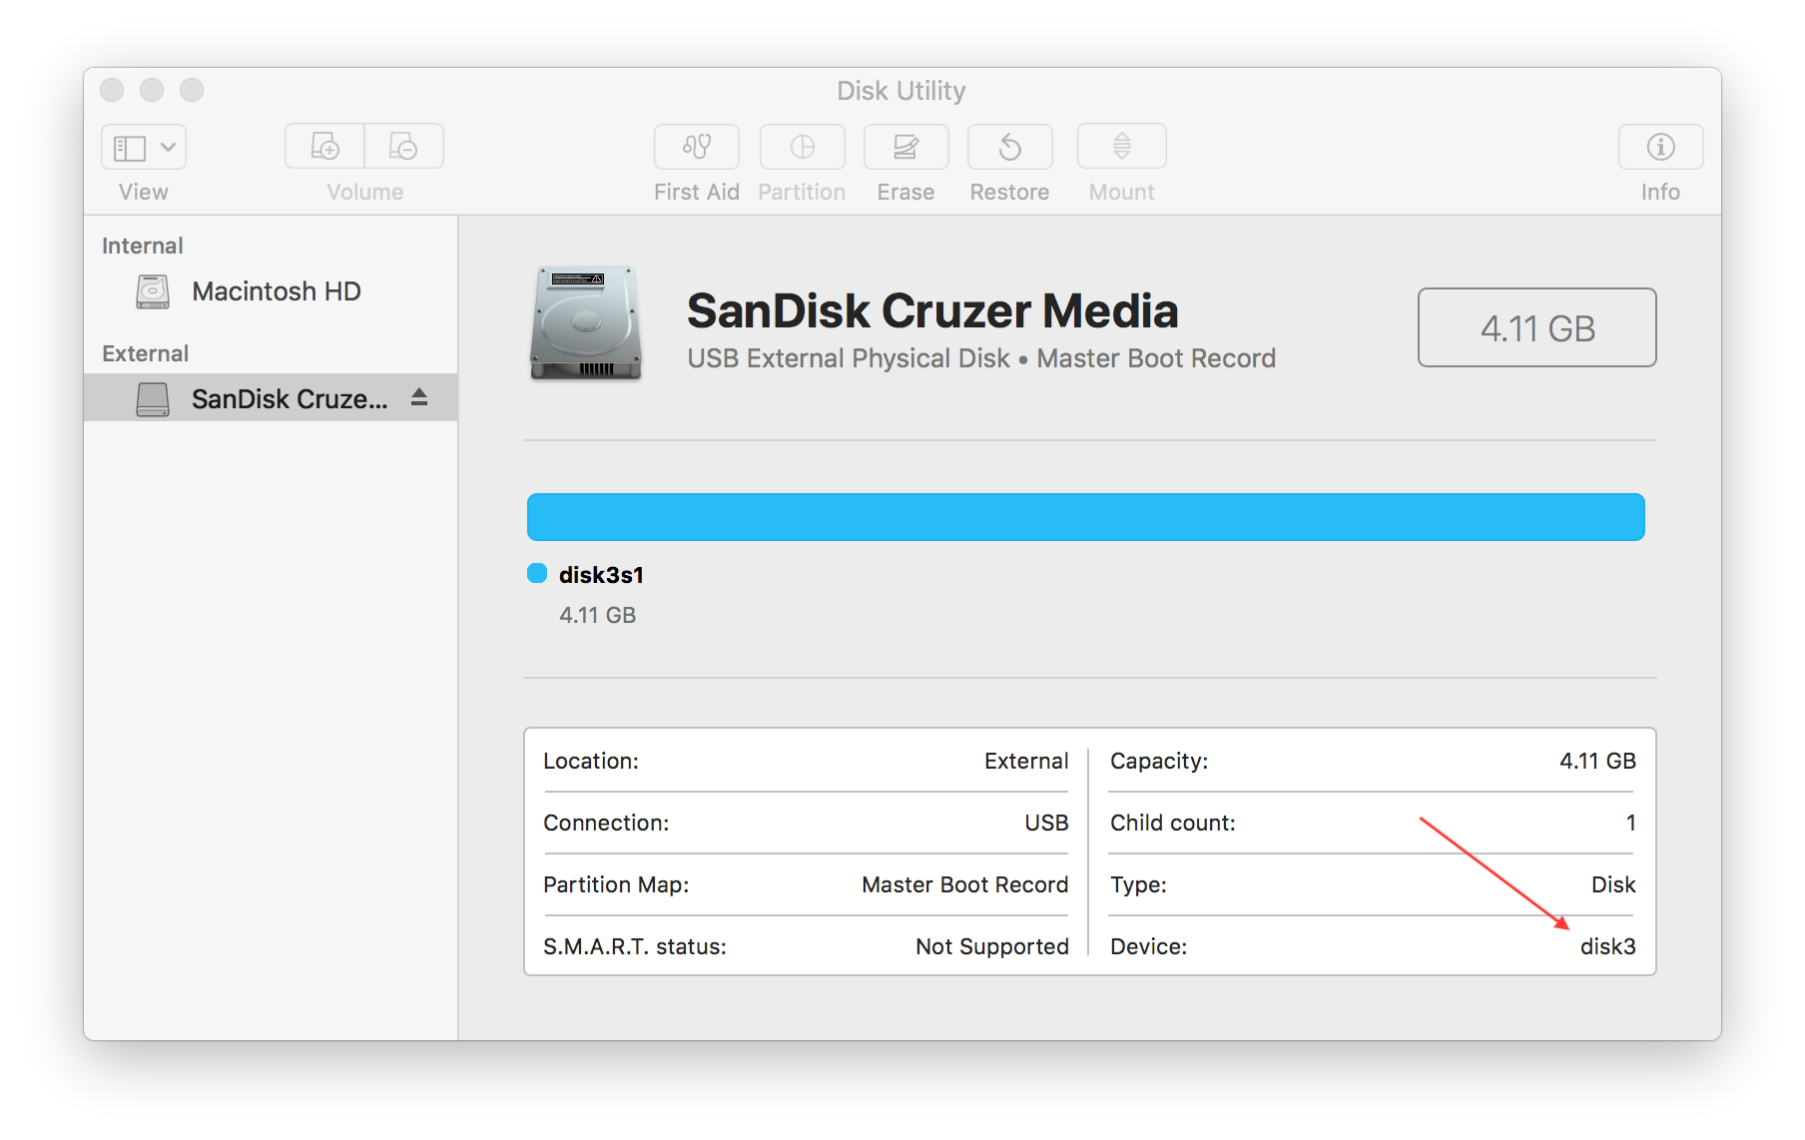Click the Type value Disk
The image size is (1805, 1140).
click(1613, 884)
